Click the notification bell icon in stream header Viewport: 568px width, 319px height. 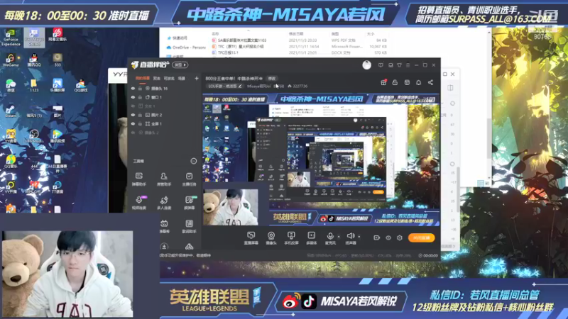(x=418, y=82)
